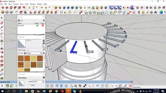
Task: Open the Camera menu
Action: (x=16, y=4)
